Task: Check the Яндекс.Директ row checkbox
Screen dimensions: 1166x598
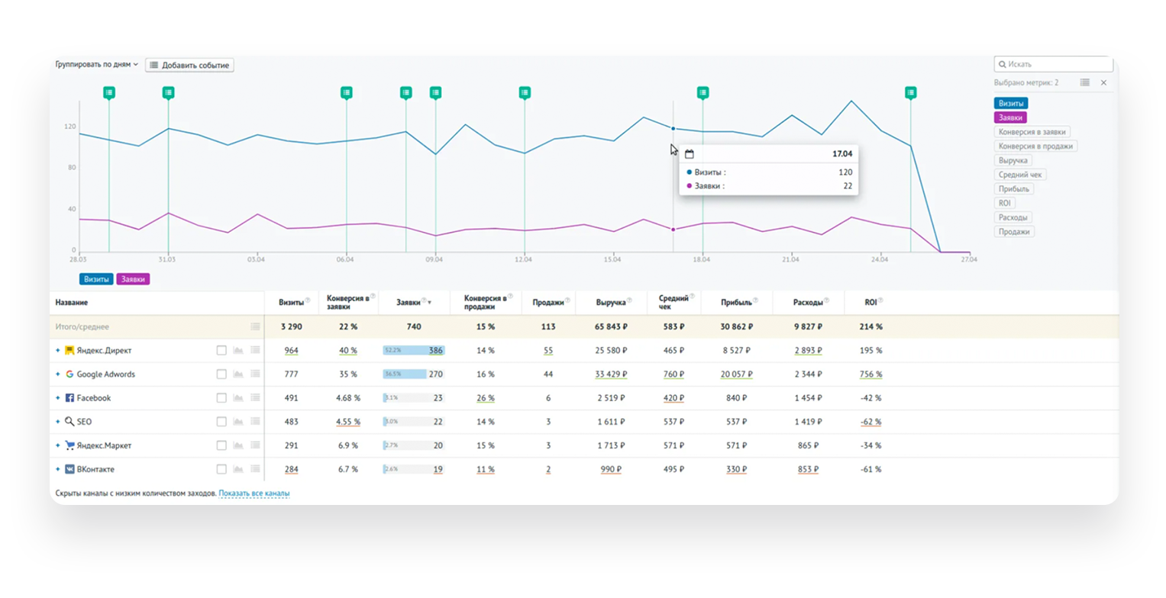Action: pos(221,351)
